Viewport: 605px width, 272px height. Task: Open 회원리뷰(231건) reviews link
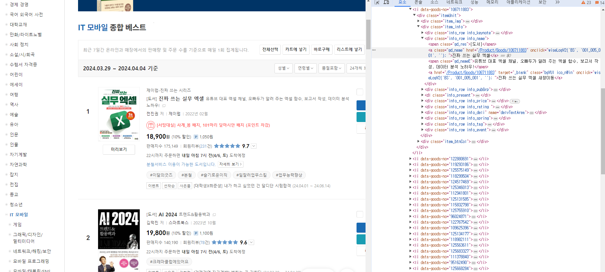197,146
